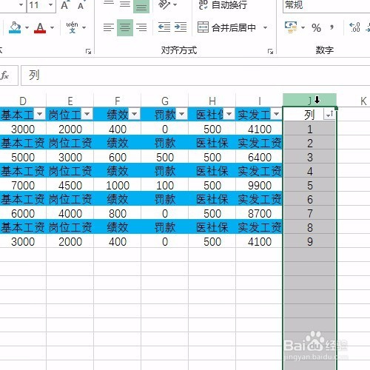
Task: Select column H header
Action: click(x=212, y=101)
